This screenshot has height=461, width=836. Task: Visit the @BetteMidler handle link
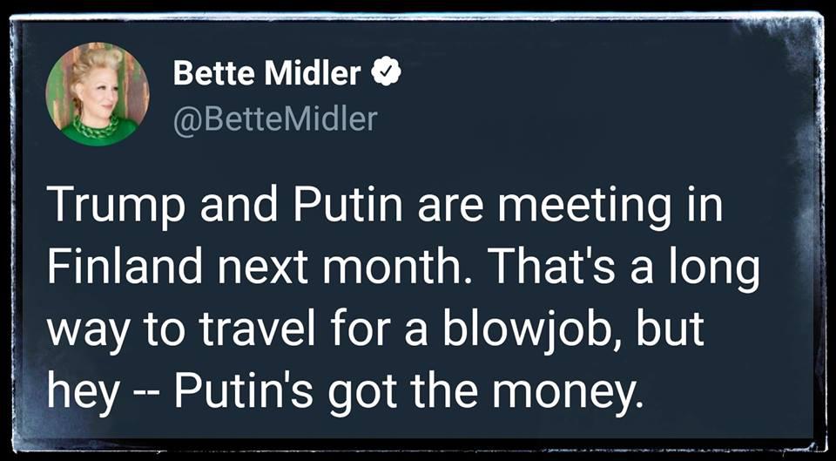[276, 119]
